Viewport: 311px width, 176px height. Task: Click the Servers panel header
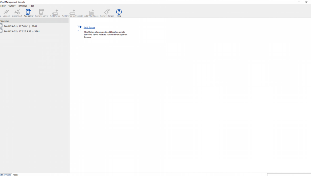click(x=34, y=21)
